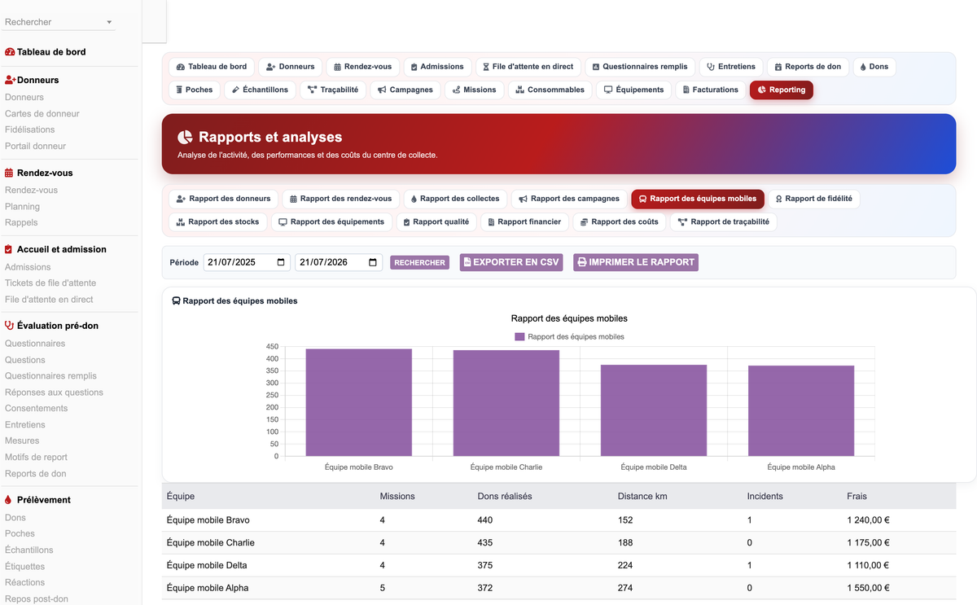Viewport: 977px width, 605px height.
Task: Open Questionnaires remplis tab
Action: point(640,67)
